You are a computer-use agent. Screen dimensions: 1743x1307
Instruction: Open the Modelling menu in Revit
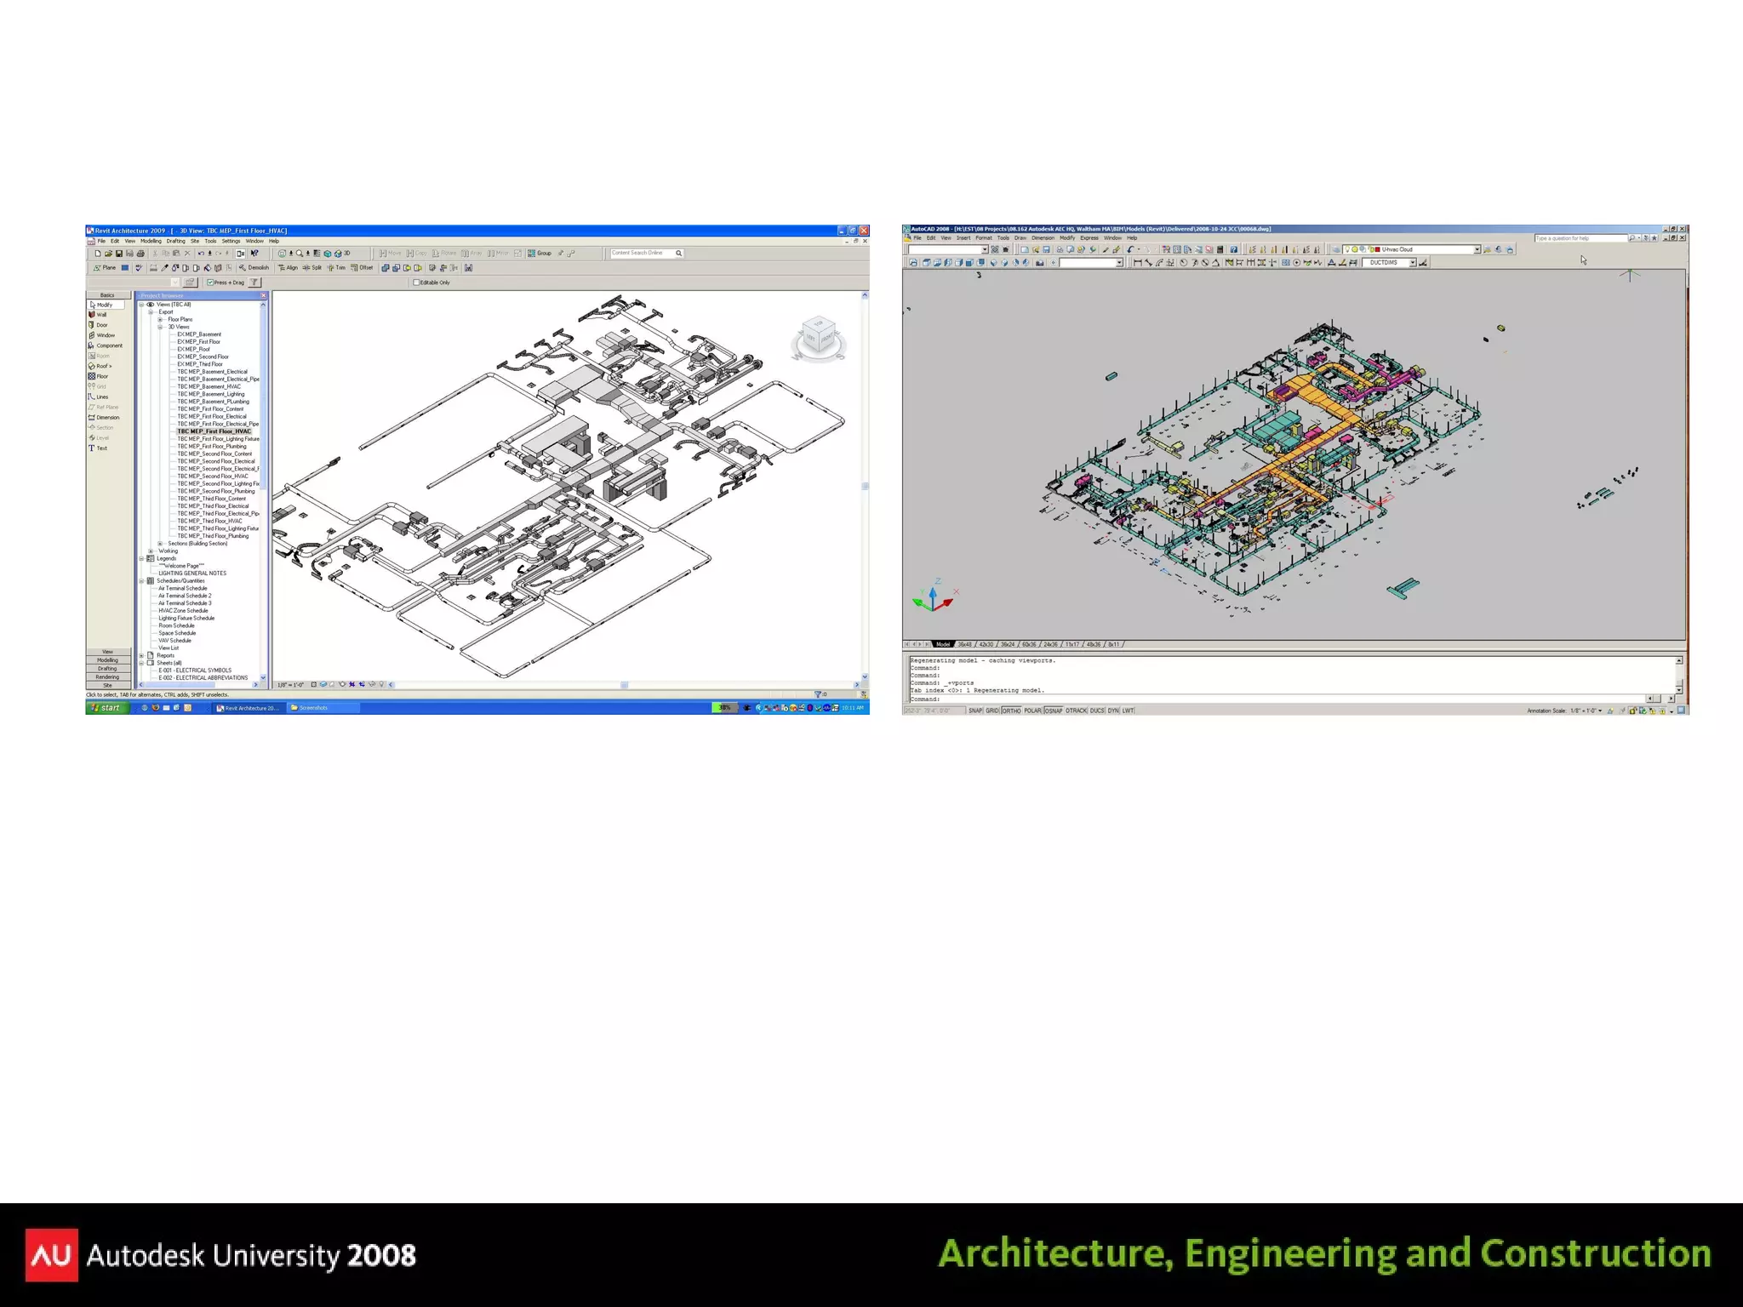coord(151,241)
